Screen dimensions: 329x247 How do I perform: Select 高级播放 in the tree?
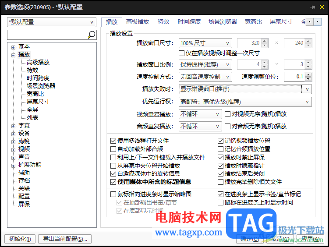[38, 62]
